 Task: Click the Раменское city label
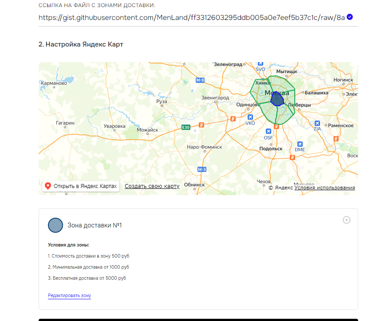[340, 125]
